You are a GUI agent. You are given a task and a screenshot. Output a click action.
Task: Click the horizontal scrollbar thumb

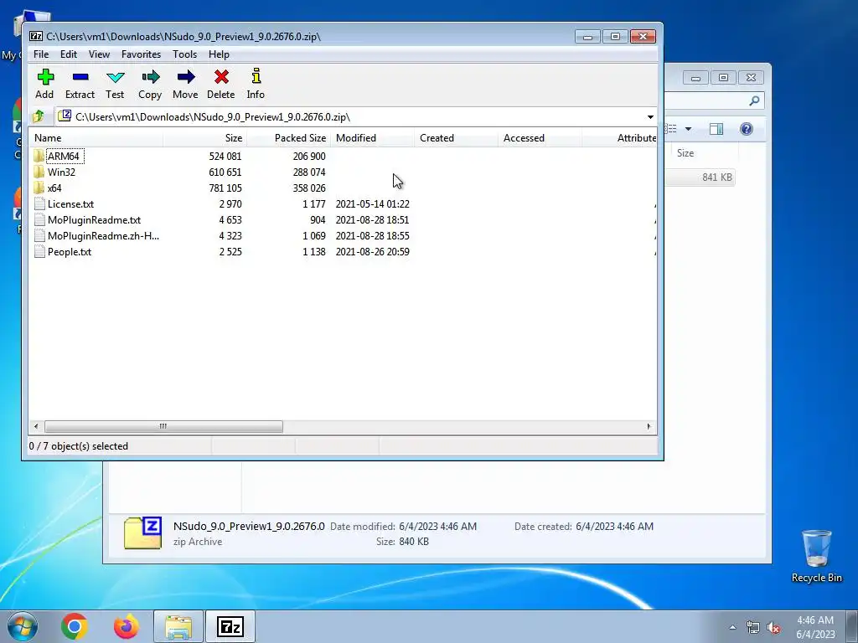pos(163,426)
